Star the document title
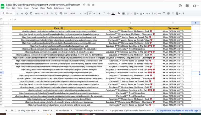 (84, 5)
